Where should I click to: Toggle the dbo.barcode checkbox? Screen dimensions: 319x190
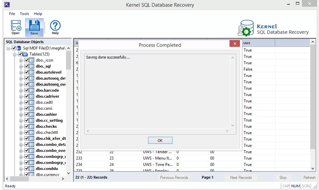coord(26,90)
